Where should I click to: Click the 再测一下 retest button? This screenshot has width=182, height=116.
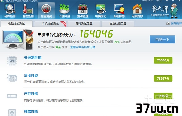coord(162,39)
